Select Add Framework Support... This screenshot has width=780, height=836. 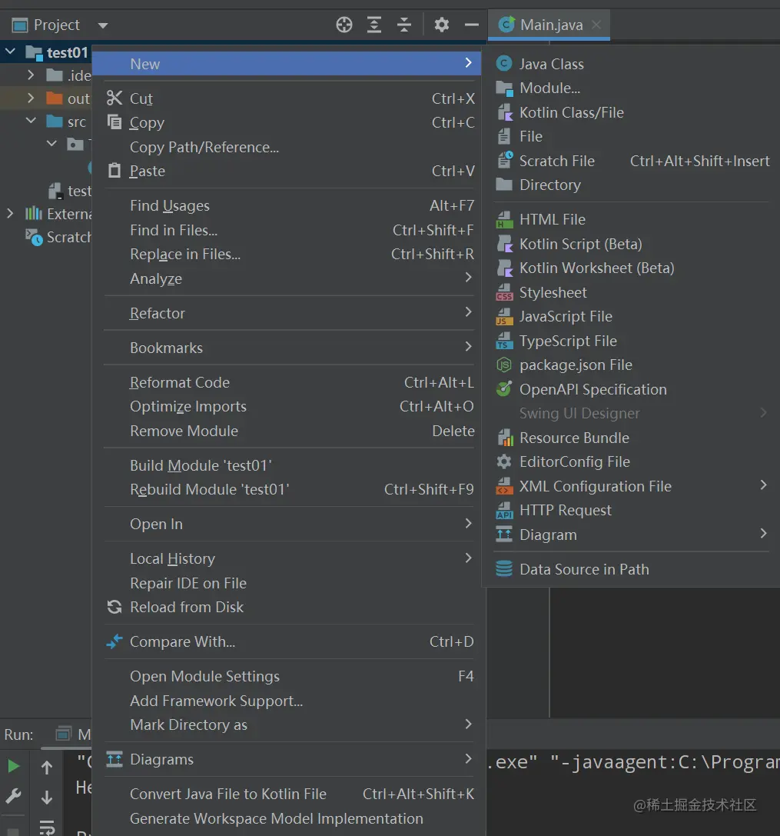point(288,701)
